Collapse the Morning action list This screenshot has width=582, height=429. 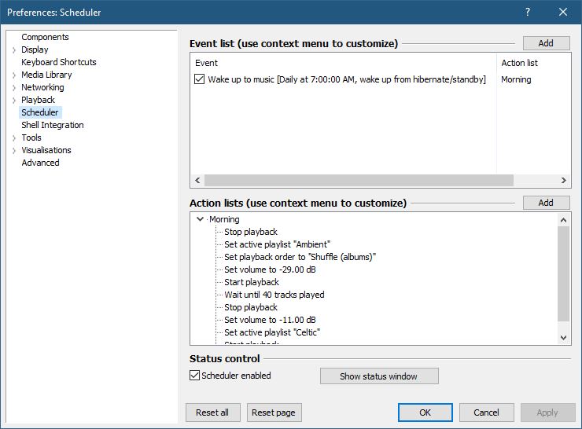(x=200, y=220)
